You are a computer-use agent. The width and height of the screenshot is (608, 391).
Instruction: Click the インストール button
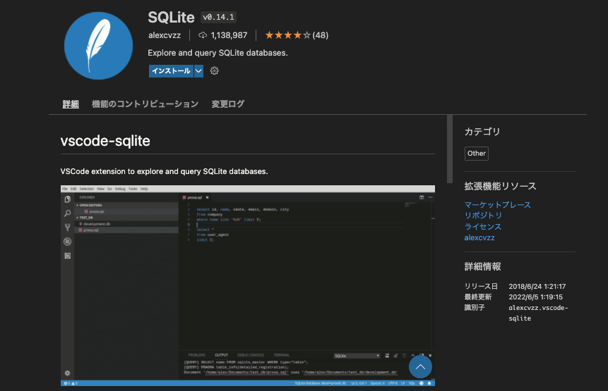171,70
